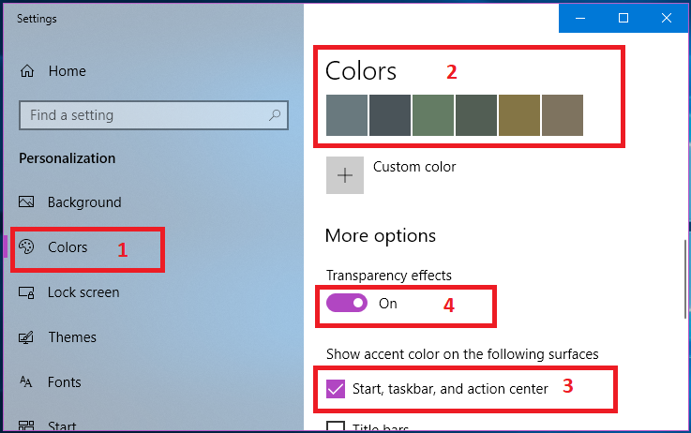Choose the olive gold color swatch

click(x=518, y=115)
